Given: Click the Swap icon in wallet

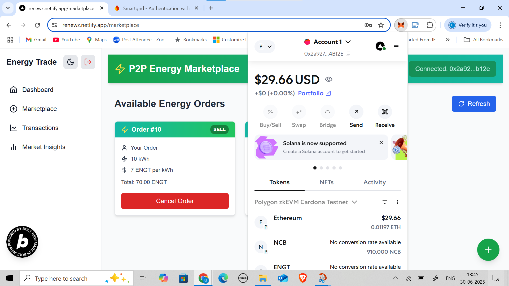Looking at the screenshot, I should click(x=299, y=112).
